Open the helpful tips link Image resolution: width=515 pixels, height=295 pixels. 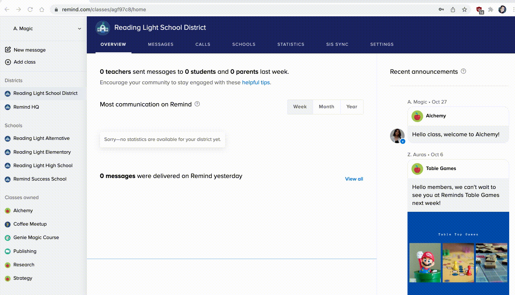pos(256,82)
